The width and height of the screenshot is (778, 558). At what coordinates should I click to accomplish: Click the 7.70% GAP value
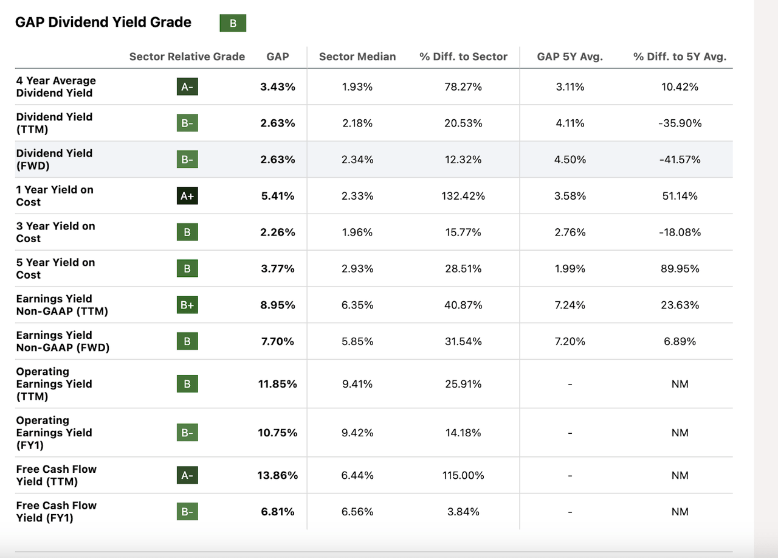(x=278, y=341)
